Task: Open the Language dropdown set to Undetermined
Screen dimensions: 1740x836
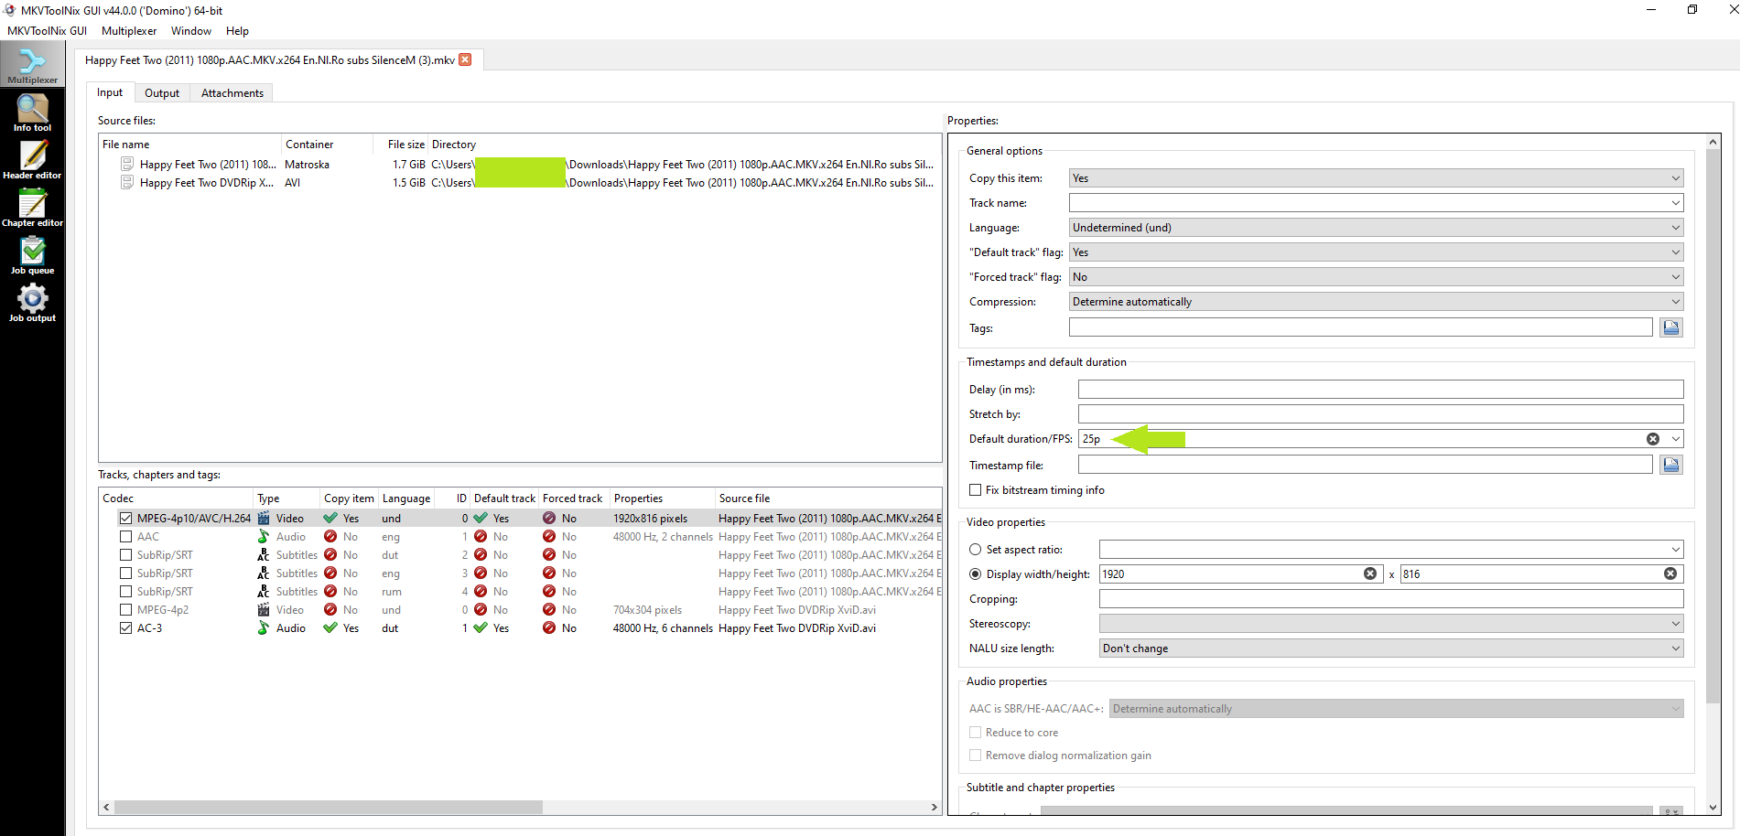Action: click(x=1376, y=228)
